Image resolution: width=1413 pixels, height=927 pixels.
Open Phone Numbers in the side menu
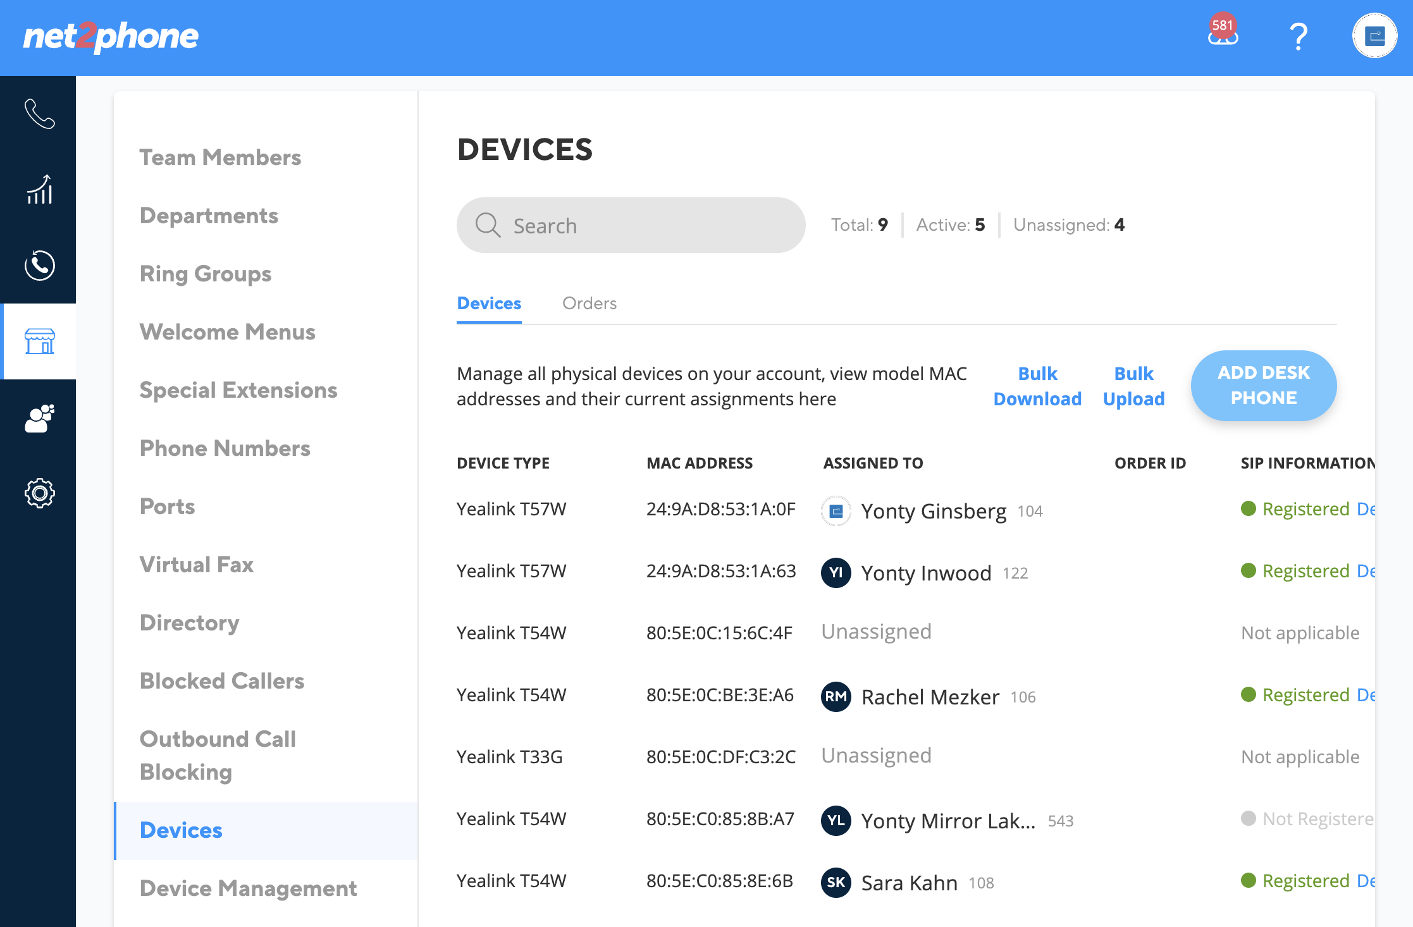pyautogui.click(x=225, y=448)
